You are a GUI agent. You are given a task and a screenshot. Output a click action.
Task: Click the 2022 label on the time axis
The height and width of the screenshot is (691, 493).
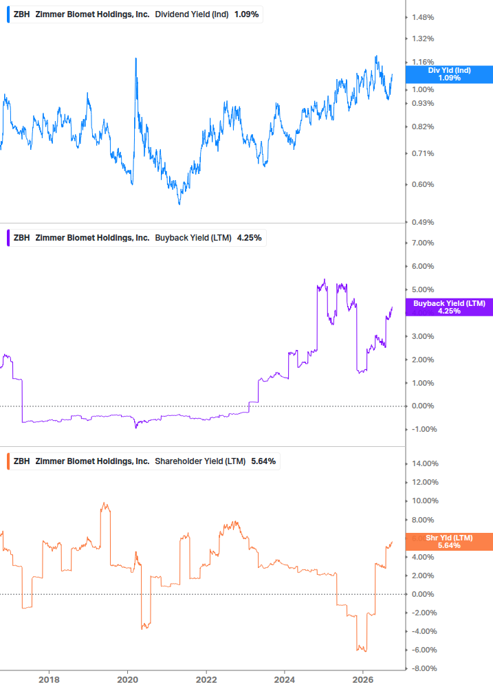[x=206, y=679]
